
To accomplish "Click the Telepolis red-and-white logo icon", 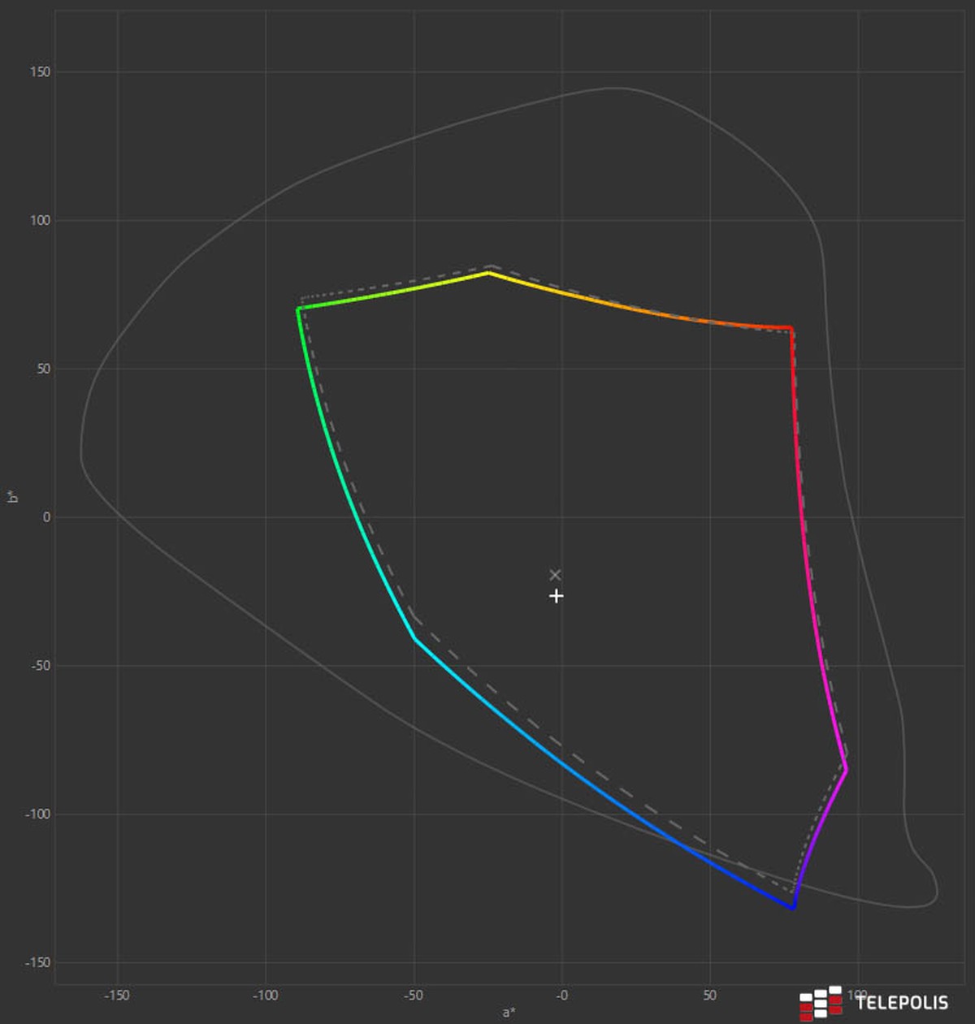I will click(x=821, y=1003).
